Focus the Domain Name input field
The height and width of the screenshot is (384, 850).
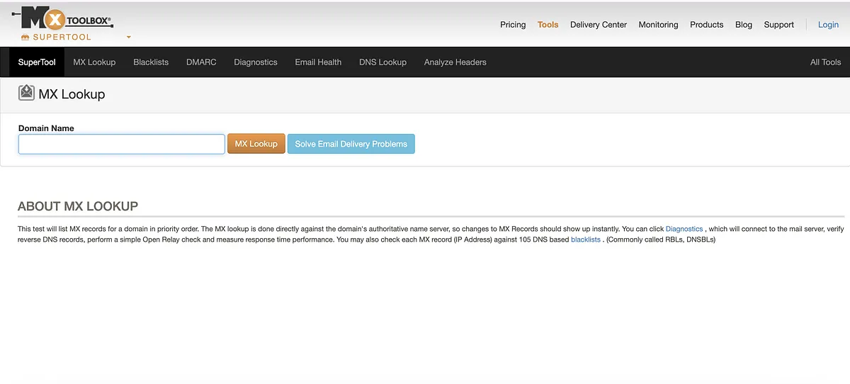click(x=122, y=144)
